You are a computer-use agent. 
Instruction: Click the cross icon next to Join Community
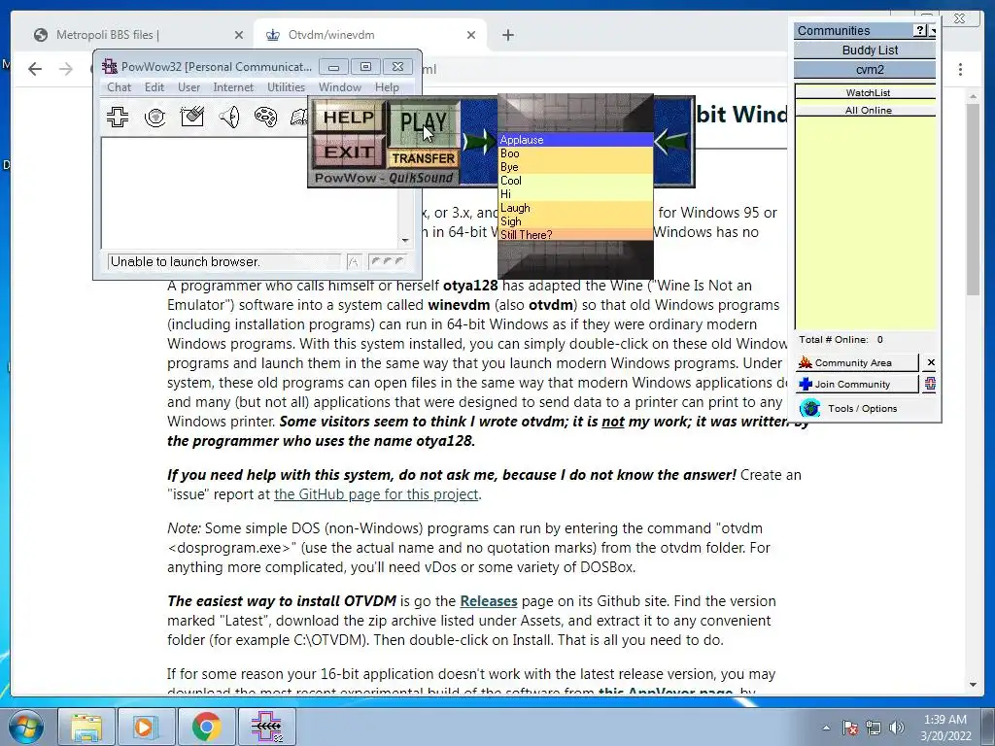pyautogui.click(x=930, y=383)
